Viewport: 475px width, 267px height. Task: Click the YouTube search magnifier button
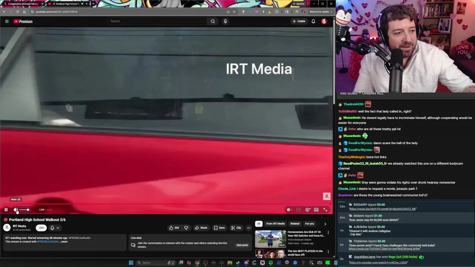coord(213,21)
